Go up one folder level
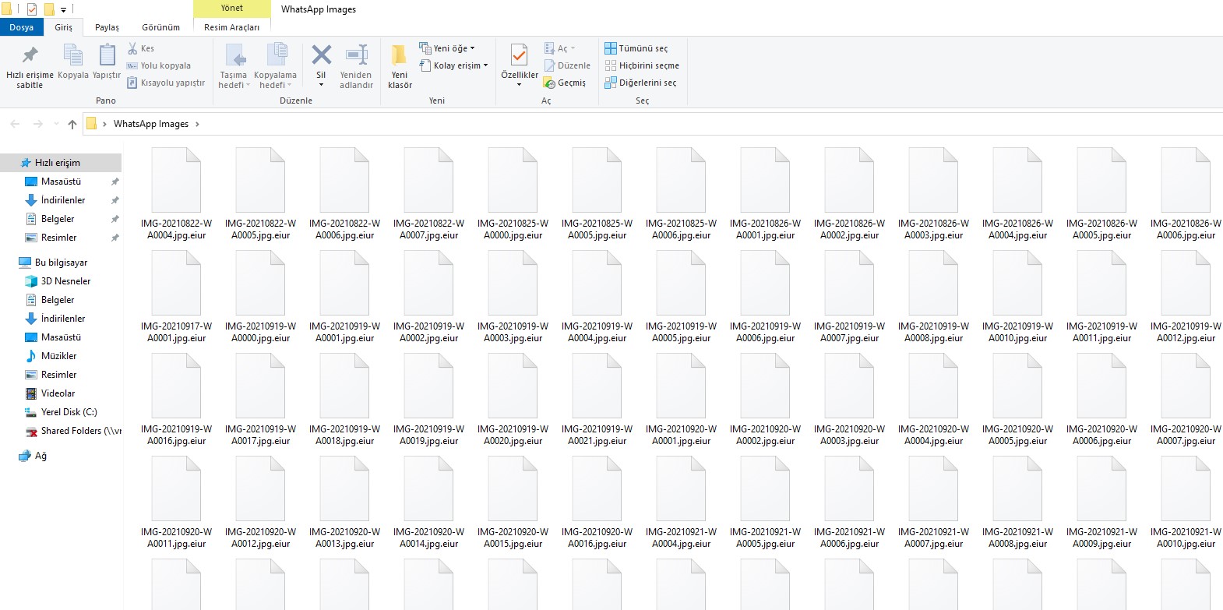Image resolution: width=1223 pixels, height=610 pixels. point(72,124)
